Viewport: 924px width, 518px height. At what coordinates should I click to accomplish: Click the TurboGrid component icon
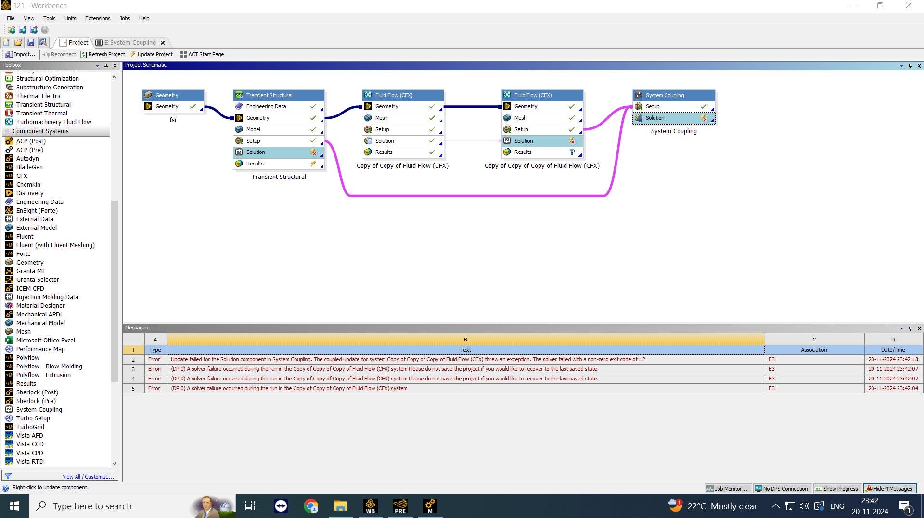(9, 427)
